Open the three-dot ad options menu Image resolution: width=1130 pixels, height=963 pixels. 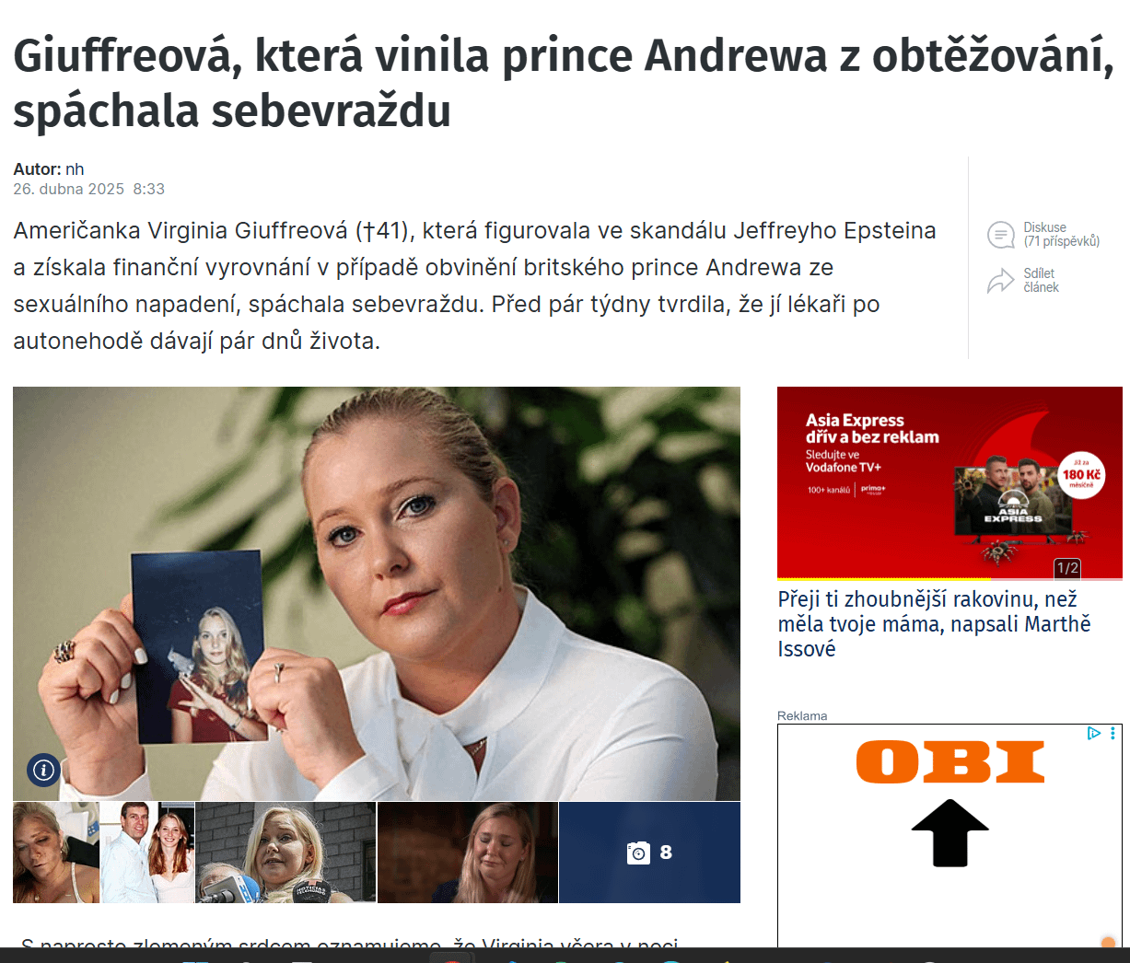click(x=1113, y=733)
